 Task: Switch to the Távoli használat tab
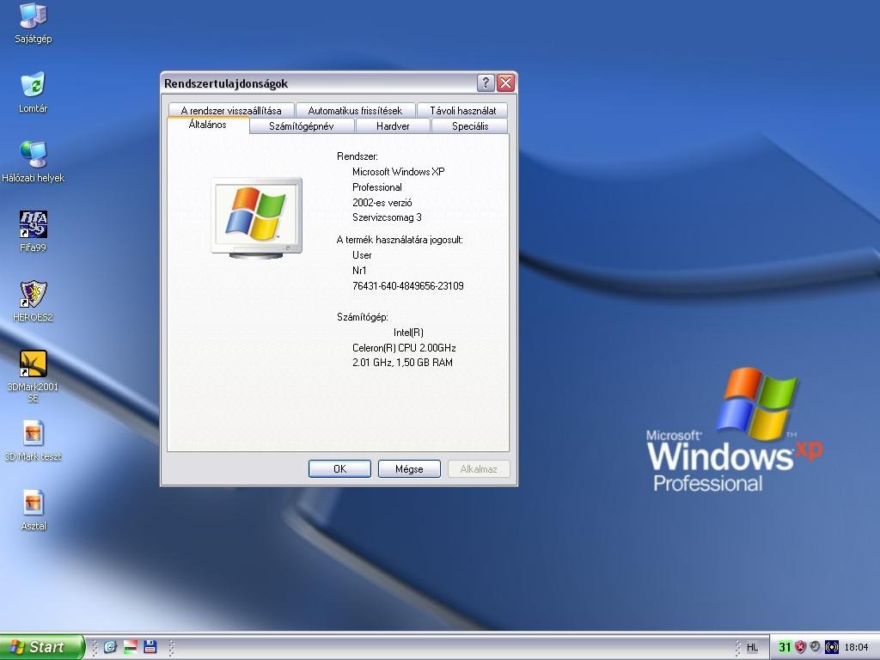(x=462, y=110)
